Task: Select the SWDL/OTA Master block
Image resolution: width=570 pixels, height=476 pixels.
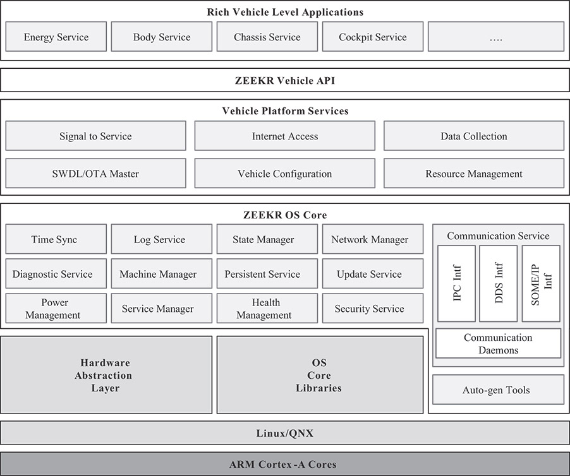Action: [x=95, y=174]
